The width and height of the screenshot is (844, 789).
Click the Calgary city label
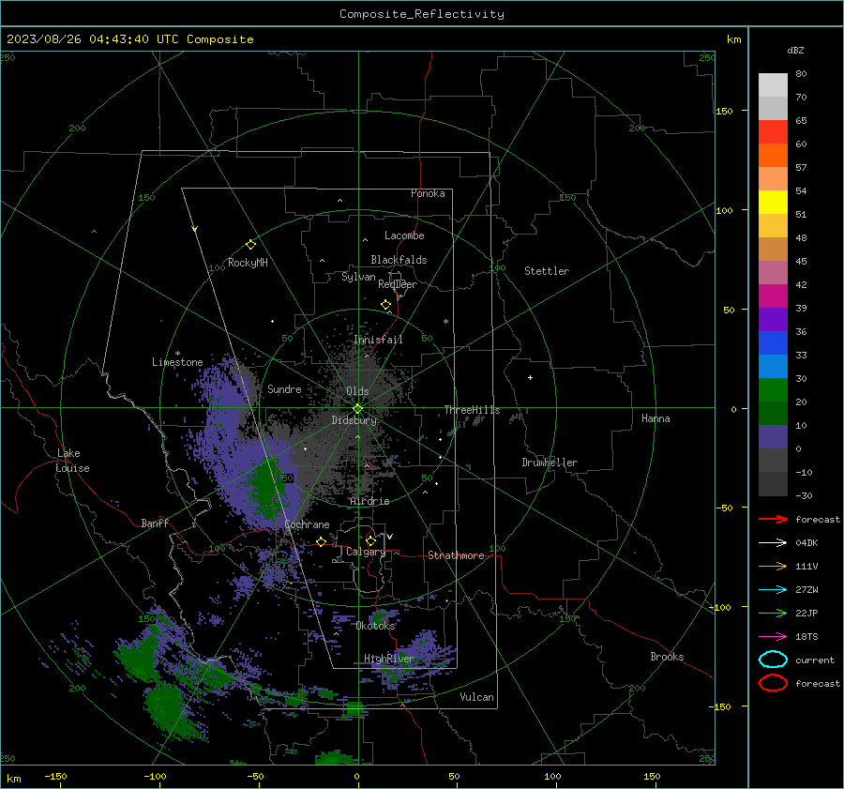[366, 552]
